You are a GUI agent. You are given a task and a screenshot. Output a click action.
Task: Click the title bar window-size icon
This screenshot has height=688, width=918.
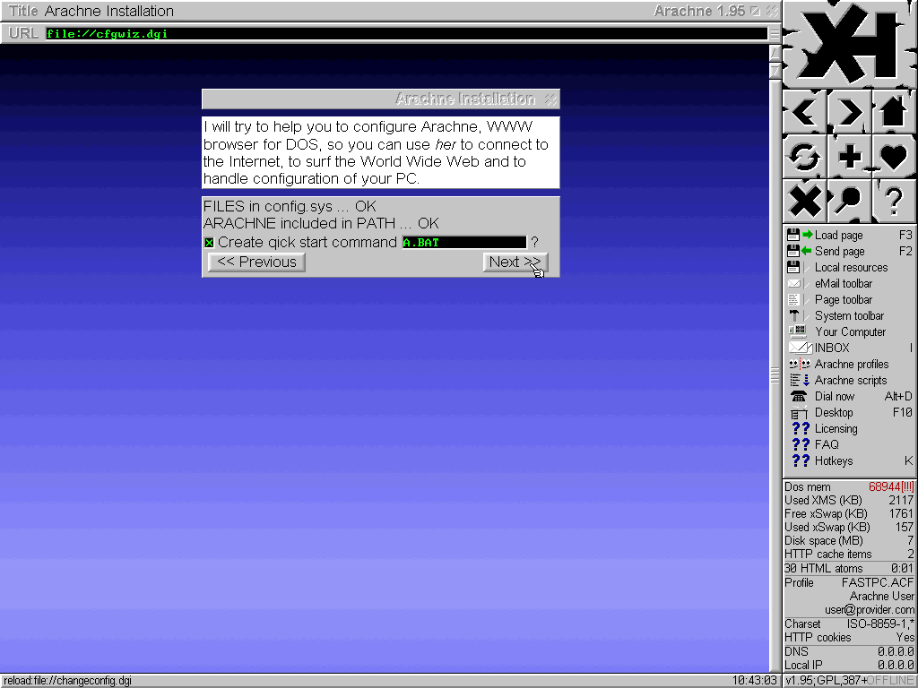[x=755, y=11]
